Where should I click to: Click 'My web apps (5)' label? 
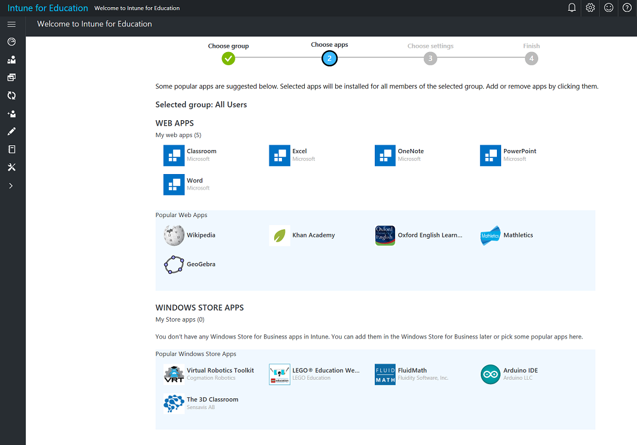click(178, 135)
